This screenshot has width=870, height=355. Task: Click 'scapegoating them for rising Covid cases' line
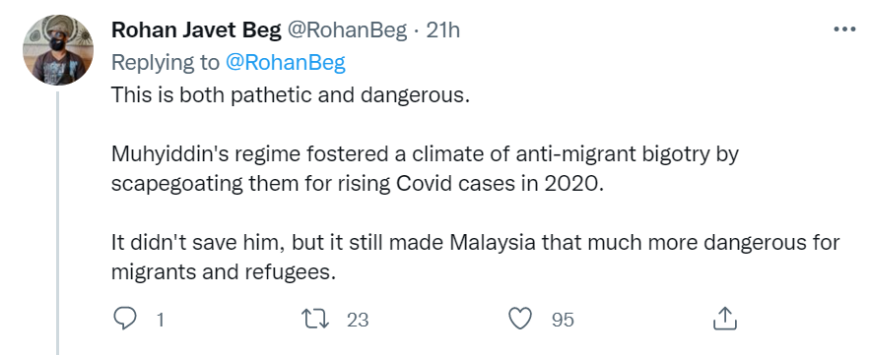(357, 183)
